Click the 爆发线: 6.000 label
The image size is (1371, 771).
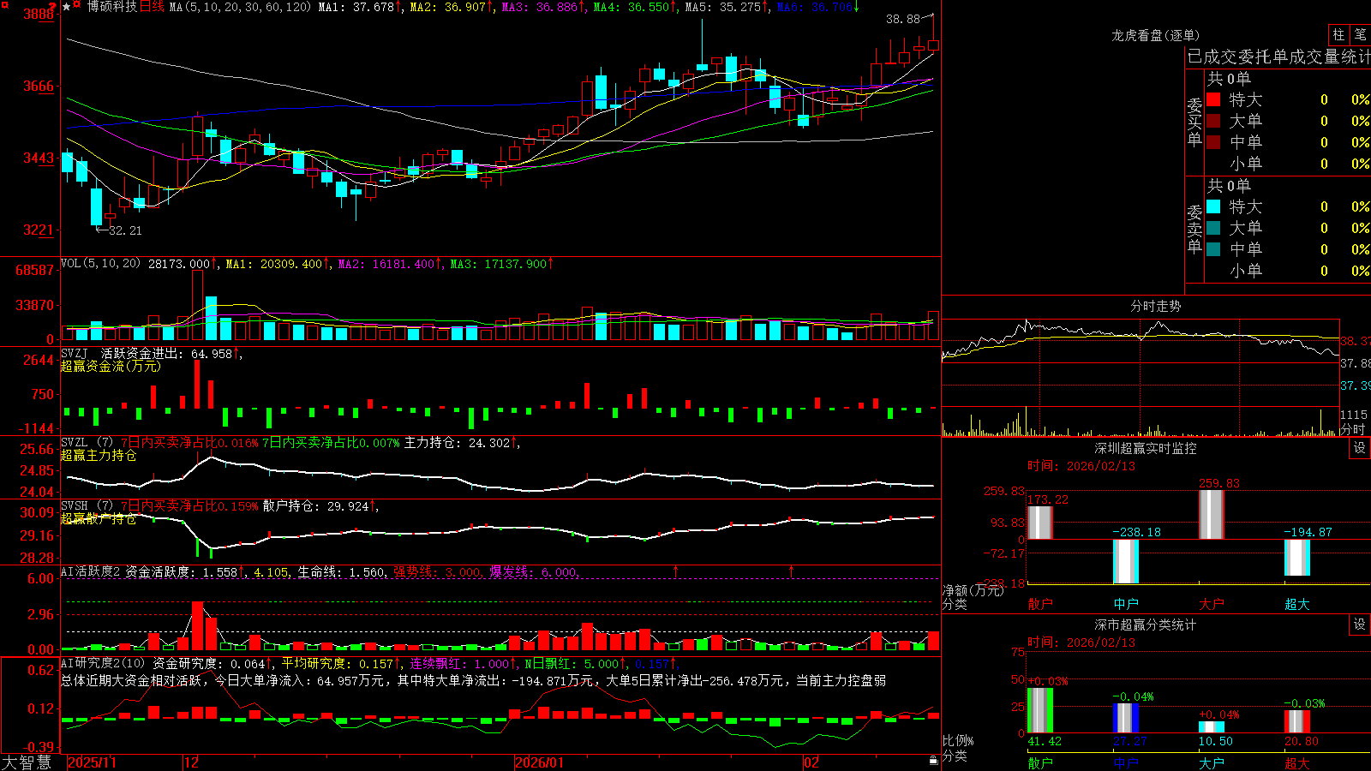pyautogui.click(x=534, y=571)
